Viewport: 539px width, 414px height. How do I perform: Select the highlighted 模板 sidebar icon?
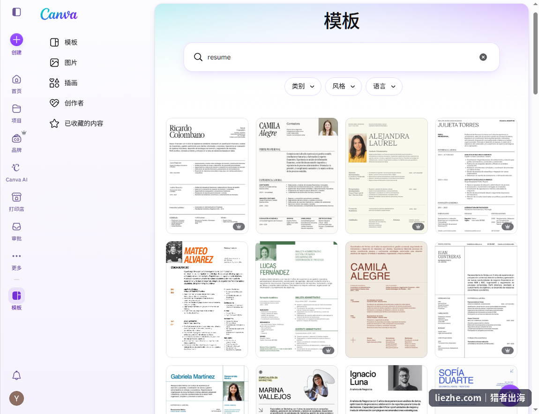point(16,296)
